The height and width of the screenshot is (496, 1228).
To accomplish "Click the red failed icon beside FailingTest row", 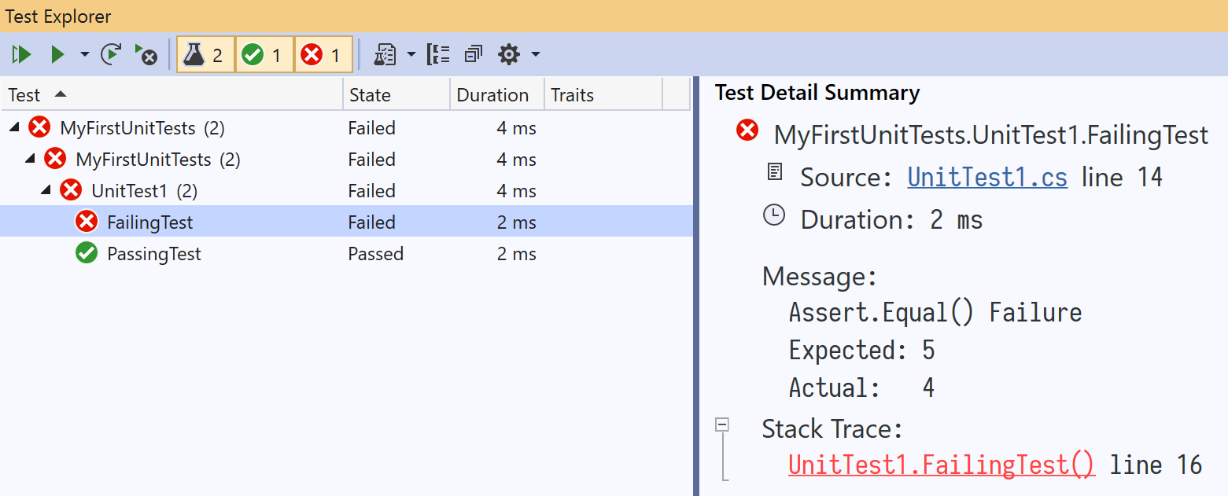I will coord(87,222).
